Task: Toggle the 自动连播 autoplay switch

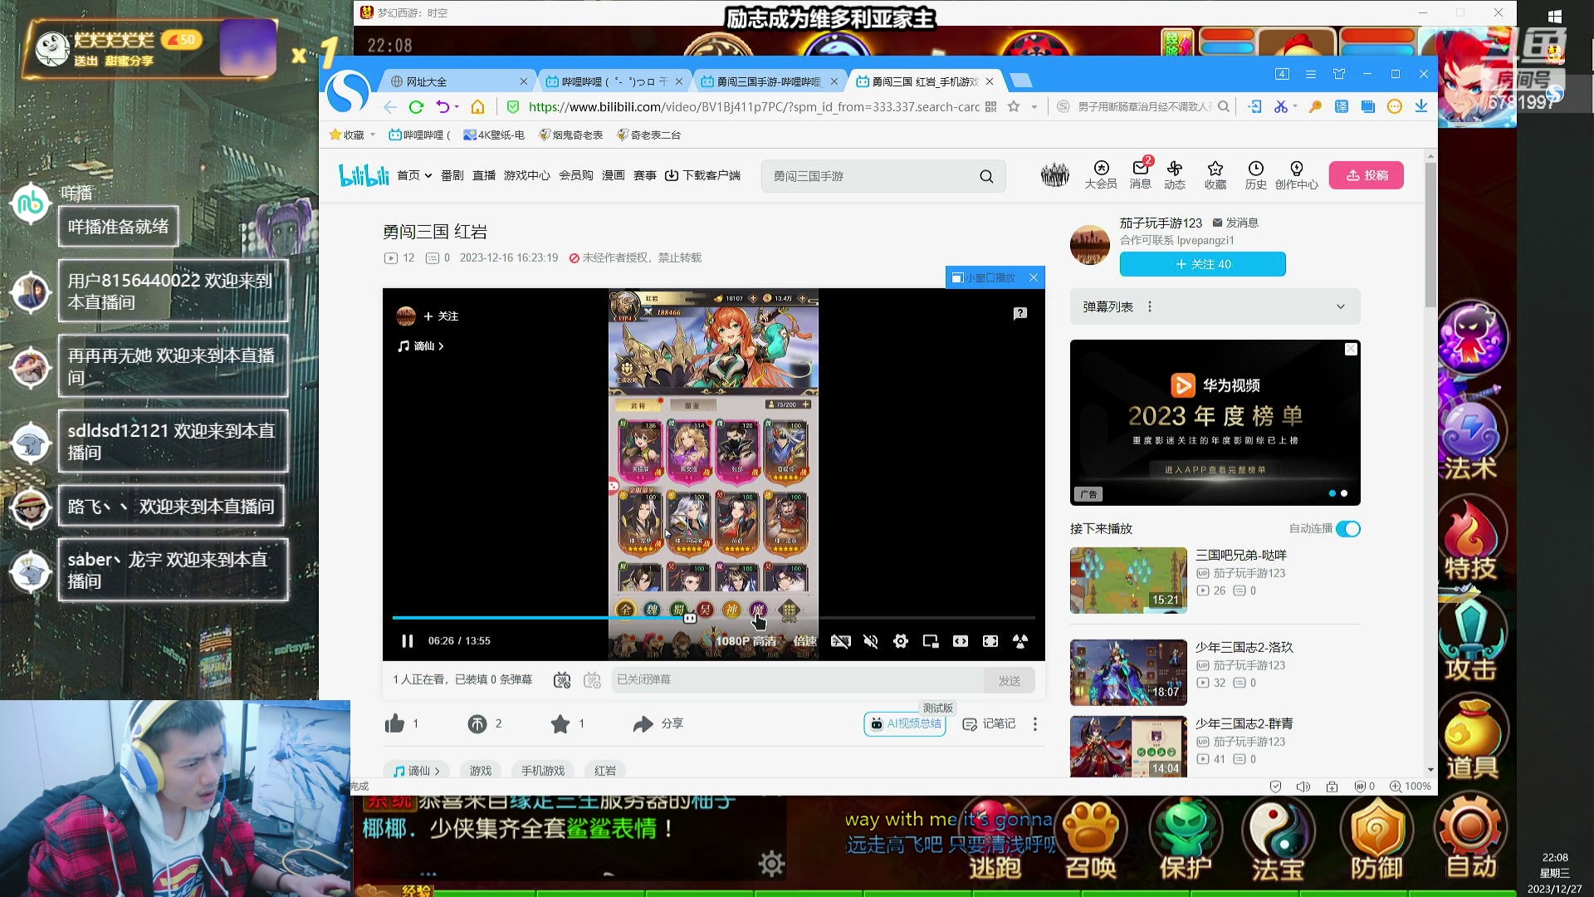Action: coord(1348,528)
